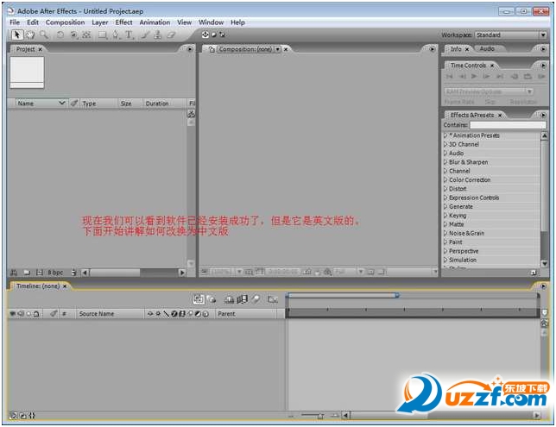
Task: Create a new composition from Project panel footer
Action: click(x=40, y=273)
